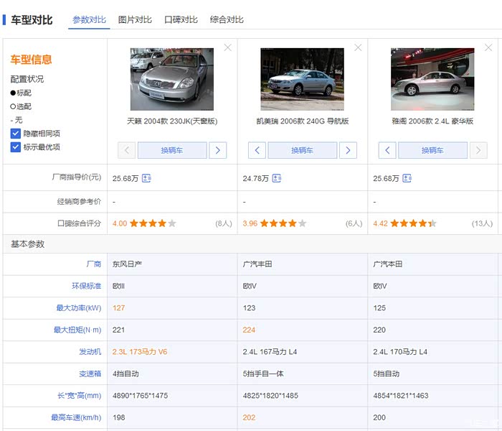Click 换辆车 under the 天籁 column

pyautogui.click(x=172, y=150)
